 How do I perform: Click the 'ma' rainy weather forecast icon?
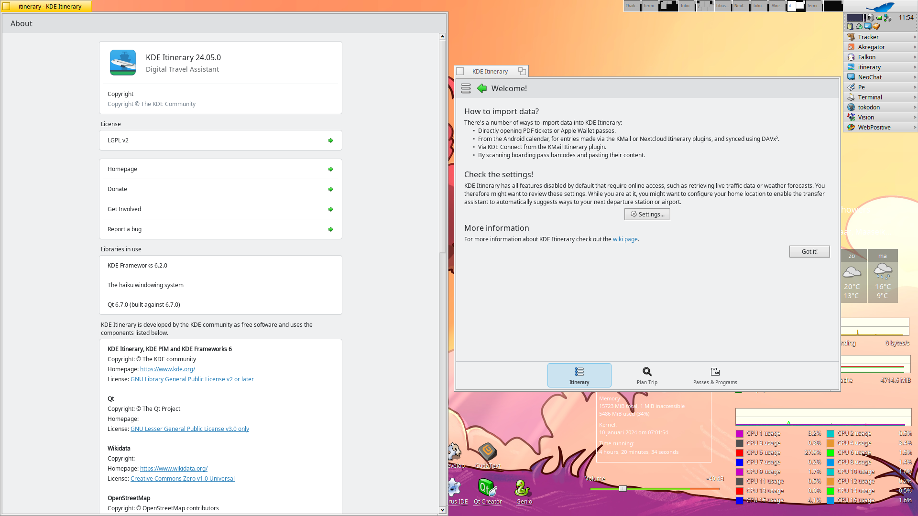pyautogui.click(x=883, y=271)
